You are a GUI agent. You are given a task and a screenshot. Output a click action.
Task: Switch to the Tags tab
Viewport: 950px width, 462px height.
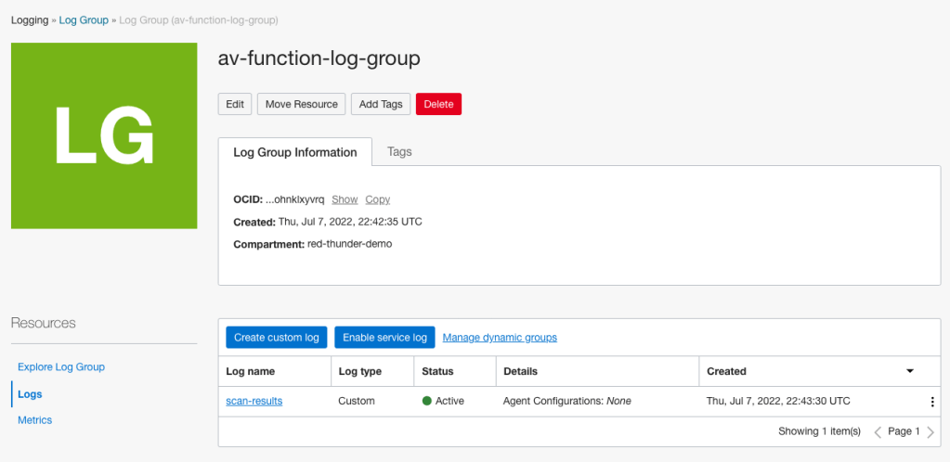pyautogui.click(x=399, y=151)
